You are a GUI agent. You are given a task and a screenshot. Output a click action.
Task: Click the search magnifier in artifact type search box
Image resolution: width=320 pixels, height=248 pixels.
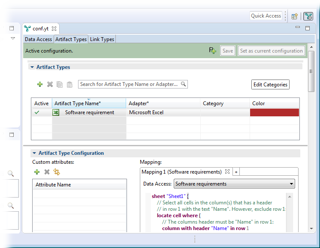(183, 84)
